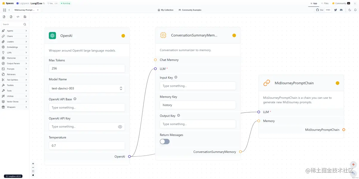Open the Community tab
The height and width of the screenshot is (179, 359).
point(341,3)
